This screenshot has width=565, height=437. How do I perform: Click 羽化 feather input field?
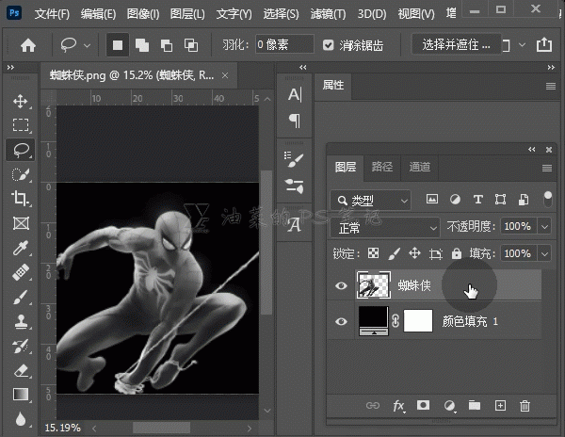(x=284, y=44)
